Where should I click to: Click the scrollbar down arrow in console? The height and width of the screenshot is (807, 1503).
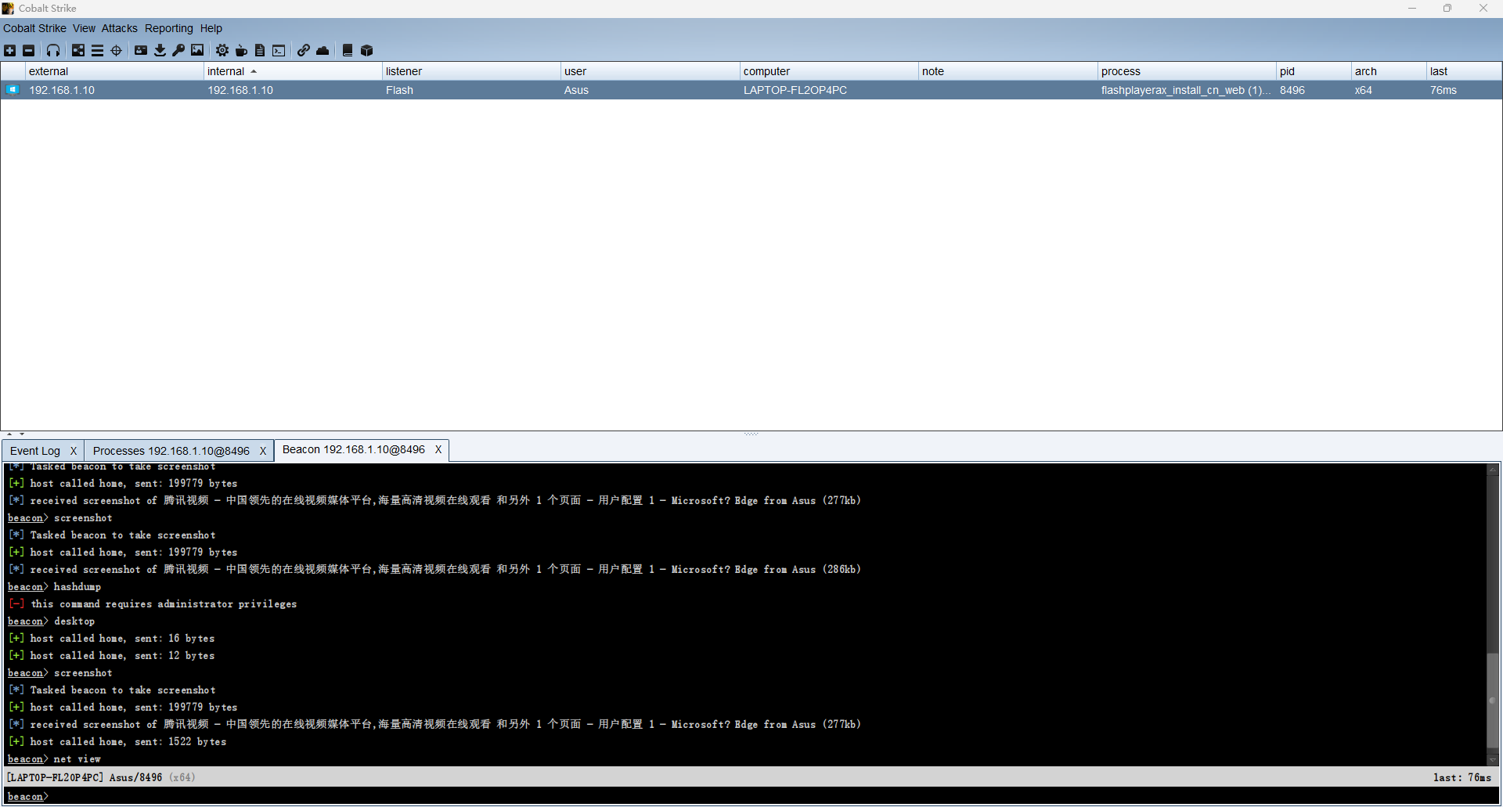pos(1493,759)
